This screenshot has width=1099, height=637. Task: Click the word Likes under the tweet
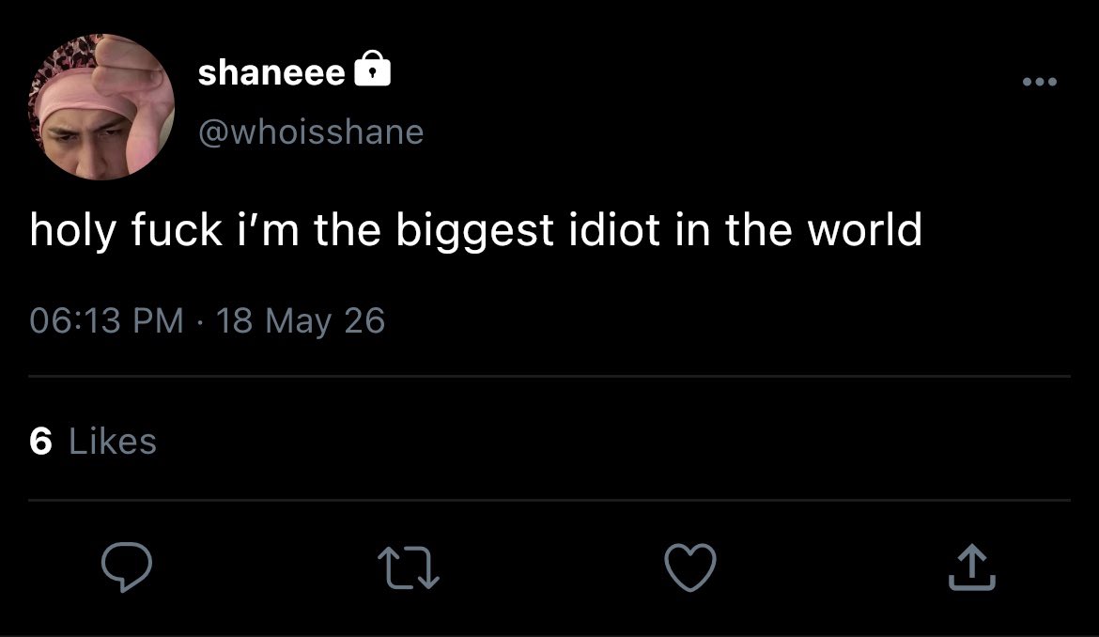point(113,442)
